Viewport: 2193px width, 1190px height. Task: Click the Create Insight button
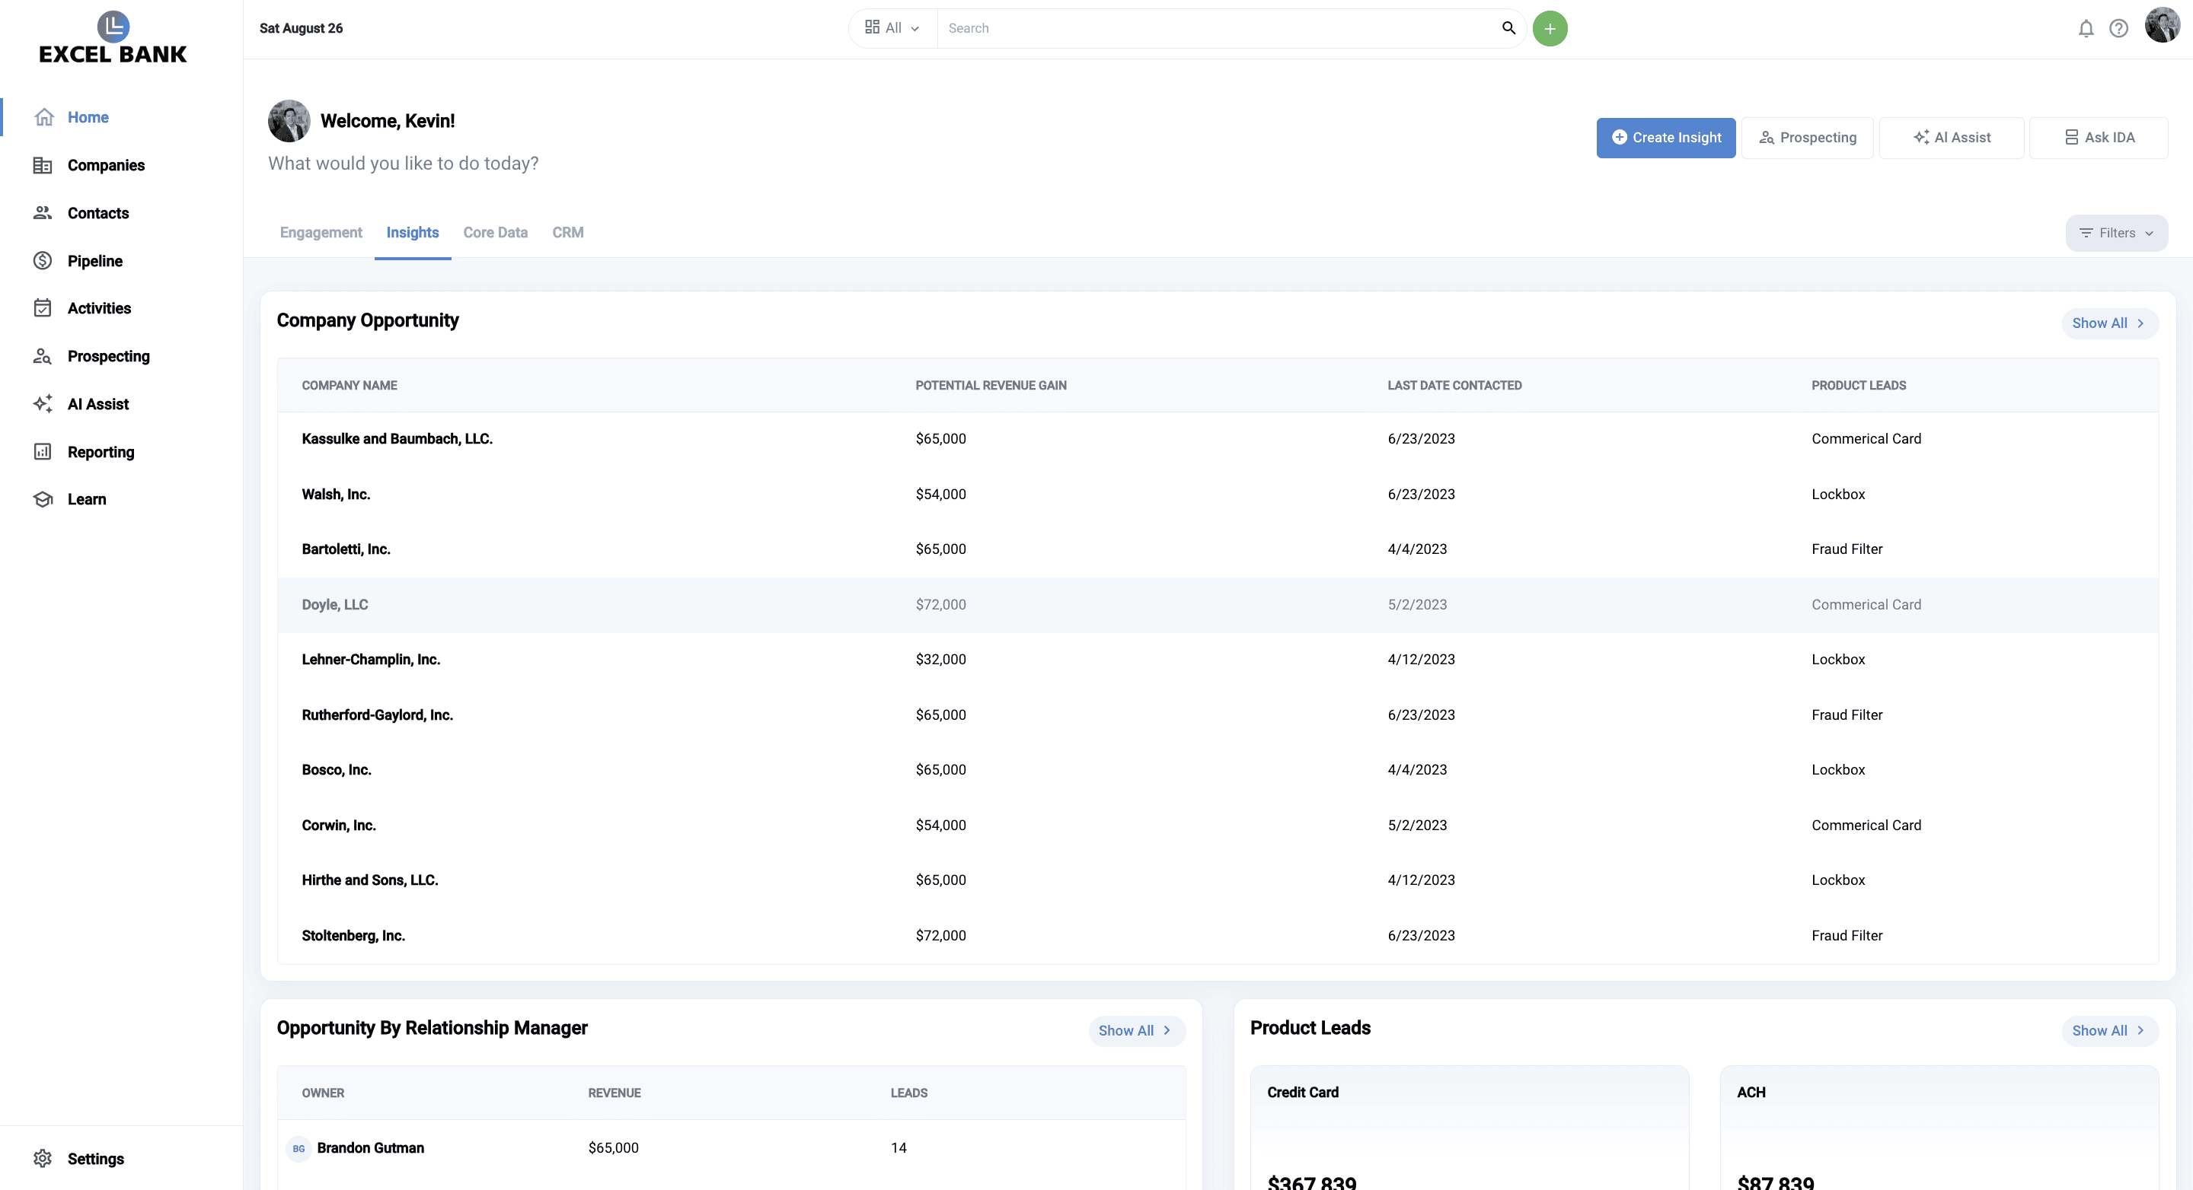pos(1665,138)
